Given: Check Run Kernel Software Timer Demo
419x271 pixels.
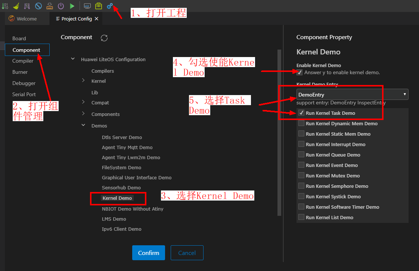Looking at the screenshot, I should pos(301,207).
